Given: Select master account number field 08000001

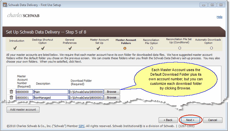Looking at the screenshot, I should 24,98.
